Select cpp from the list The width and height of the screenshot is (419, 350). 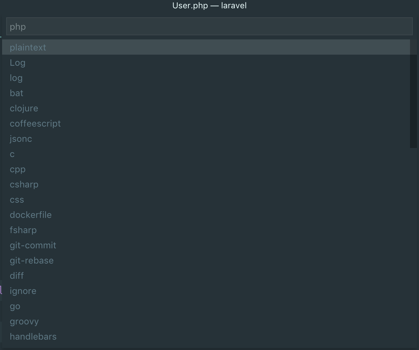click(18, 169)
